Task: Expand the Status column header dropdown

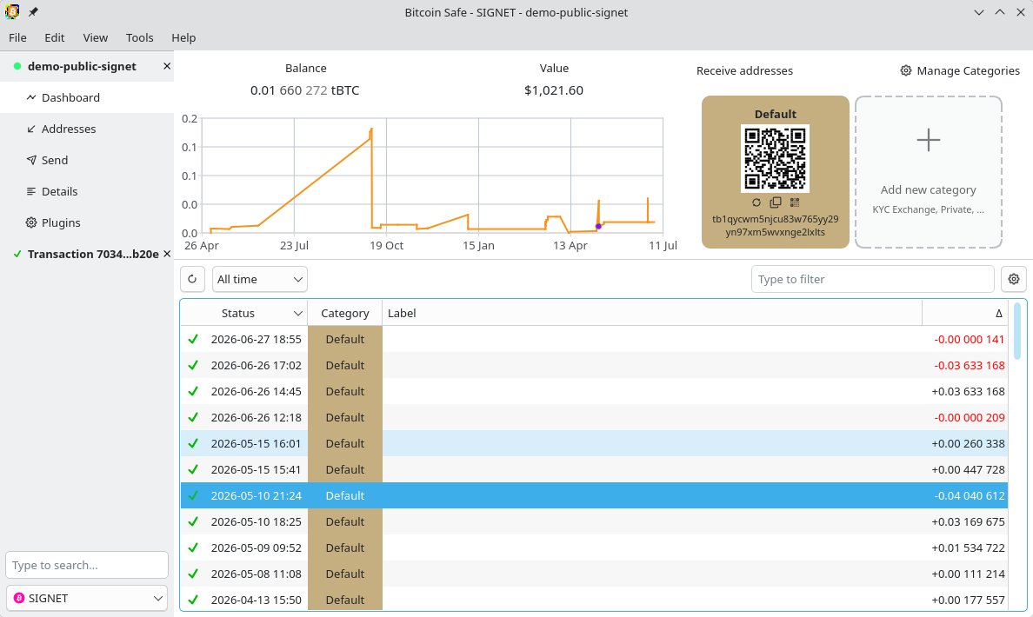Action: [297, 314]
